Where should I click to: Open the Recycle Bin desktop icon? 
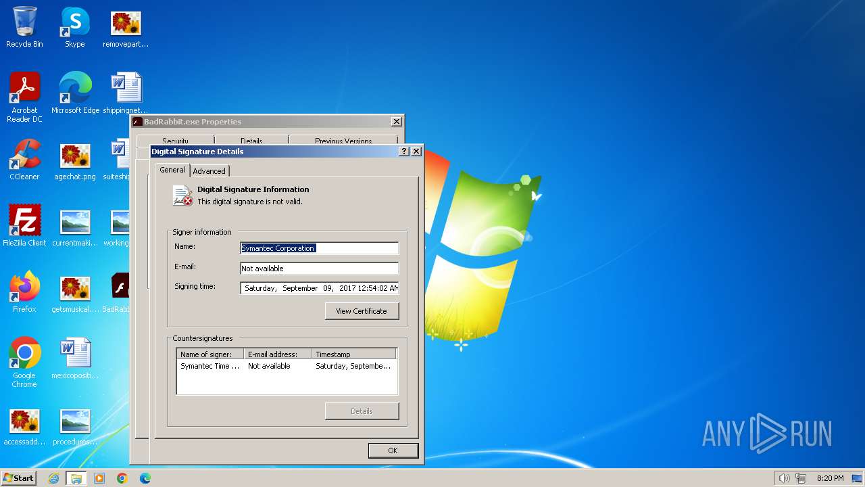point(24,27)
